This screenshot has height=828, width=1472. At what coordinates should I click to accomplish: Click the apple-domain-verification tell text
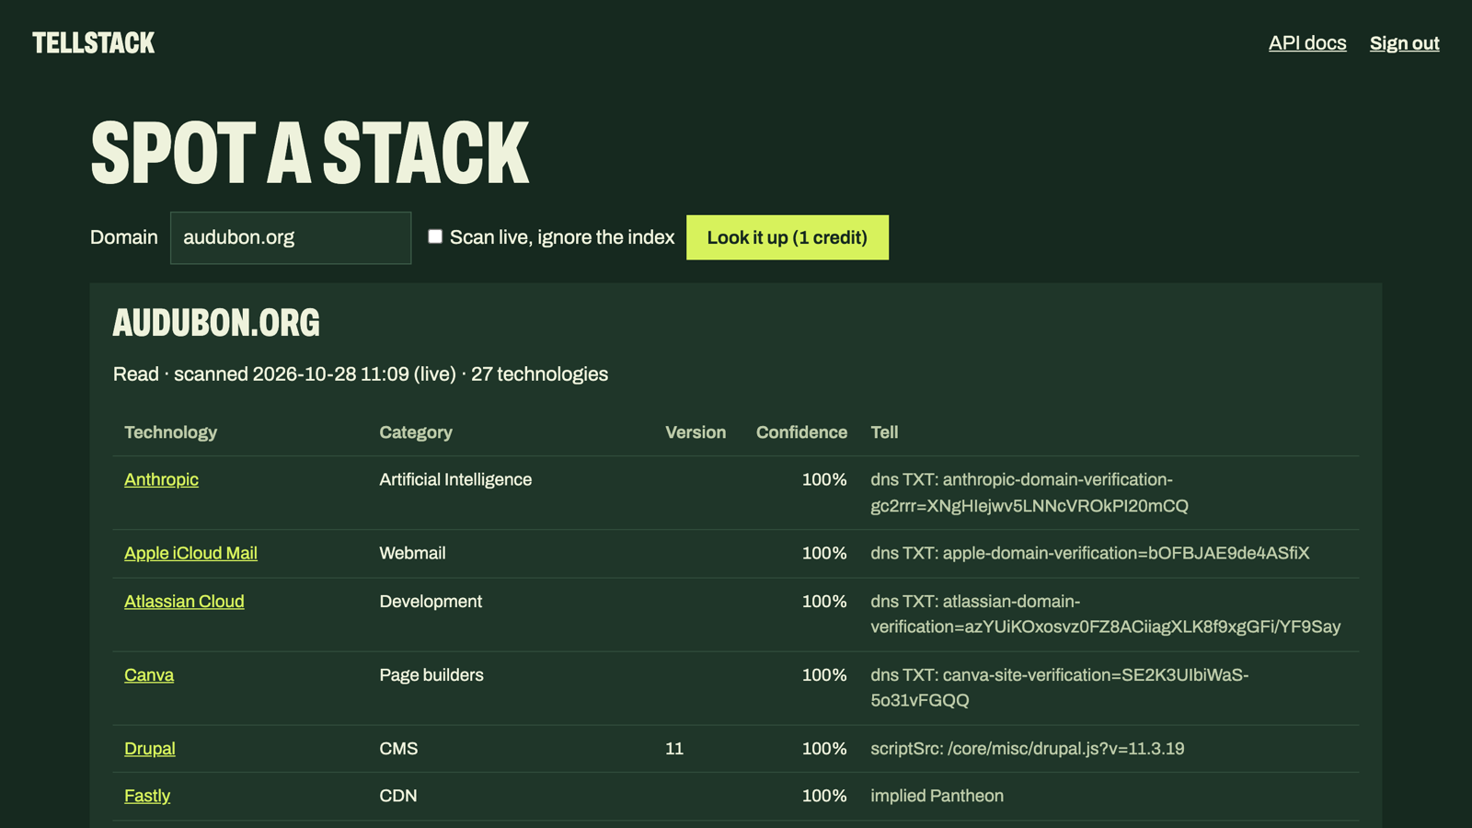1090,553
